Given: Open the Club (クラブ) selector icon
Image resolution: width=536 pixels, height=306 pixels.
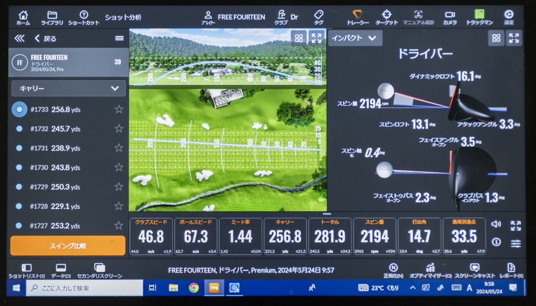Looking at the screenshot, I should [281, 17].
